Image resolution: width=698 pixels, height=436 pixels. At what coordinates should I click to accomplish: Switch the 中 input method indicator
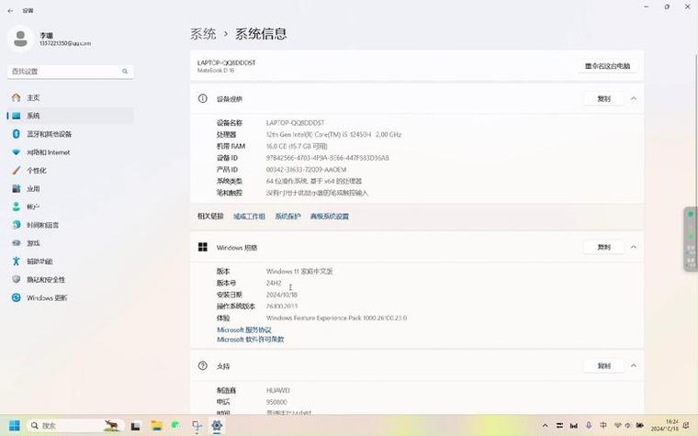tap(603, 426)
